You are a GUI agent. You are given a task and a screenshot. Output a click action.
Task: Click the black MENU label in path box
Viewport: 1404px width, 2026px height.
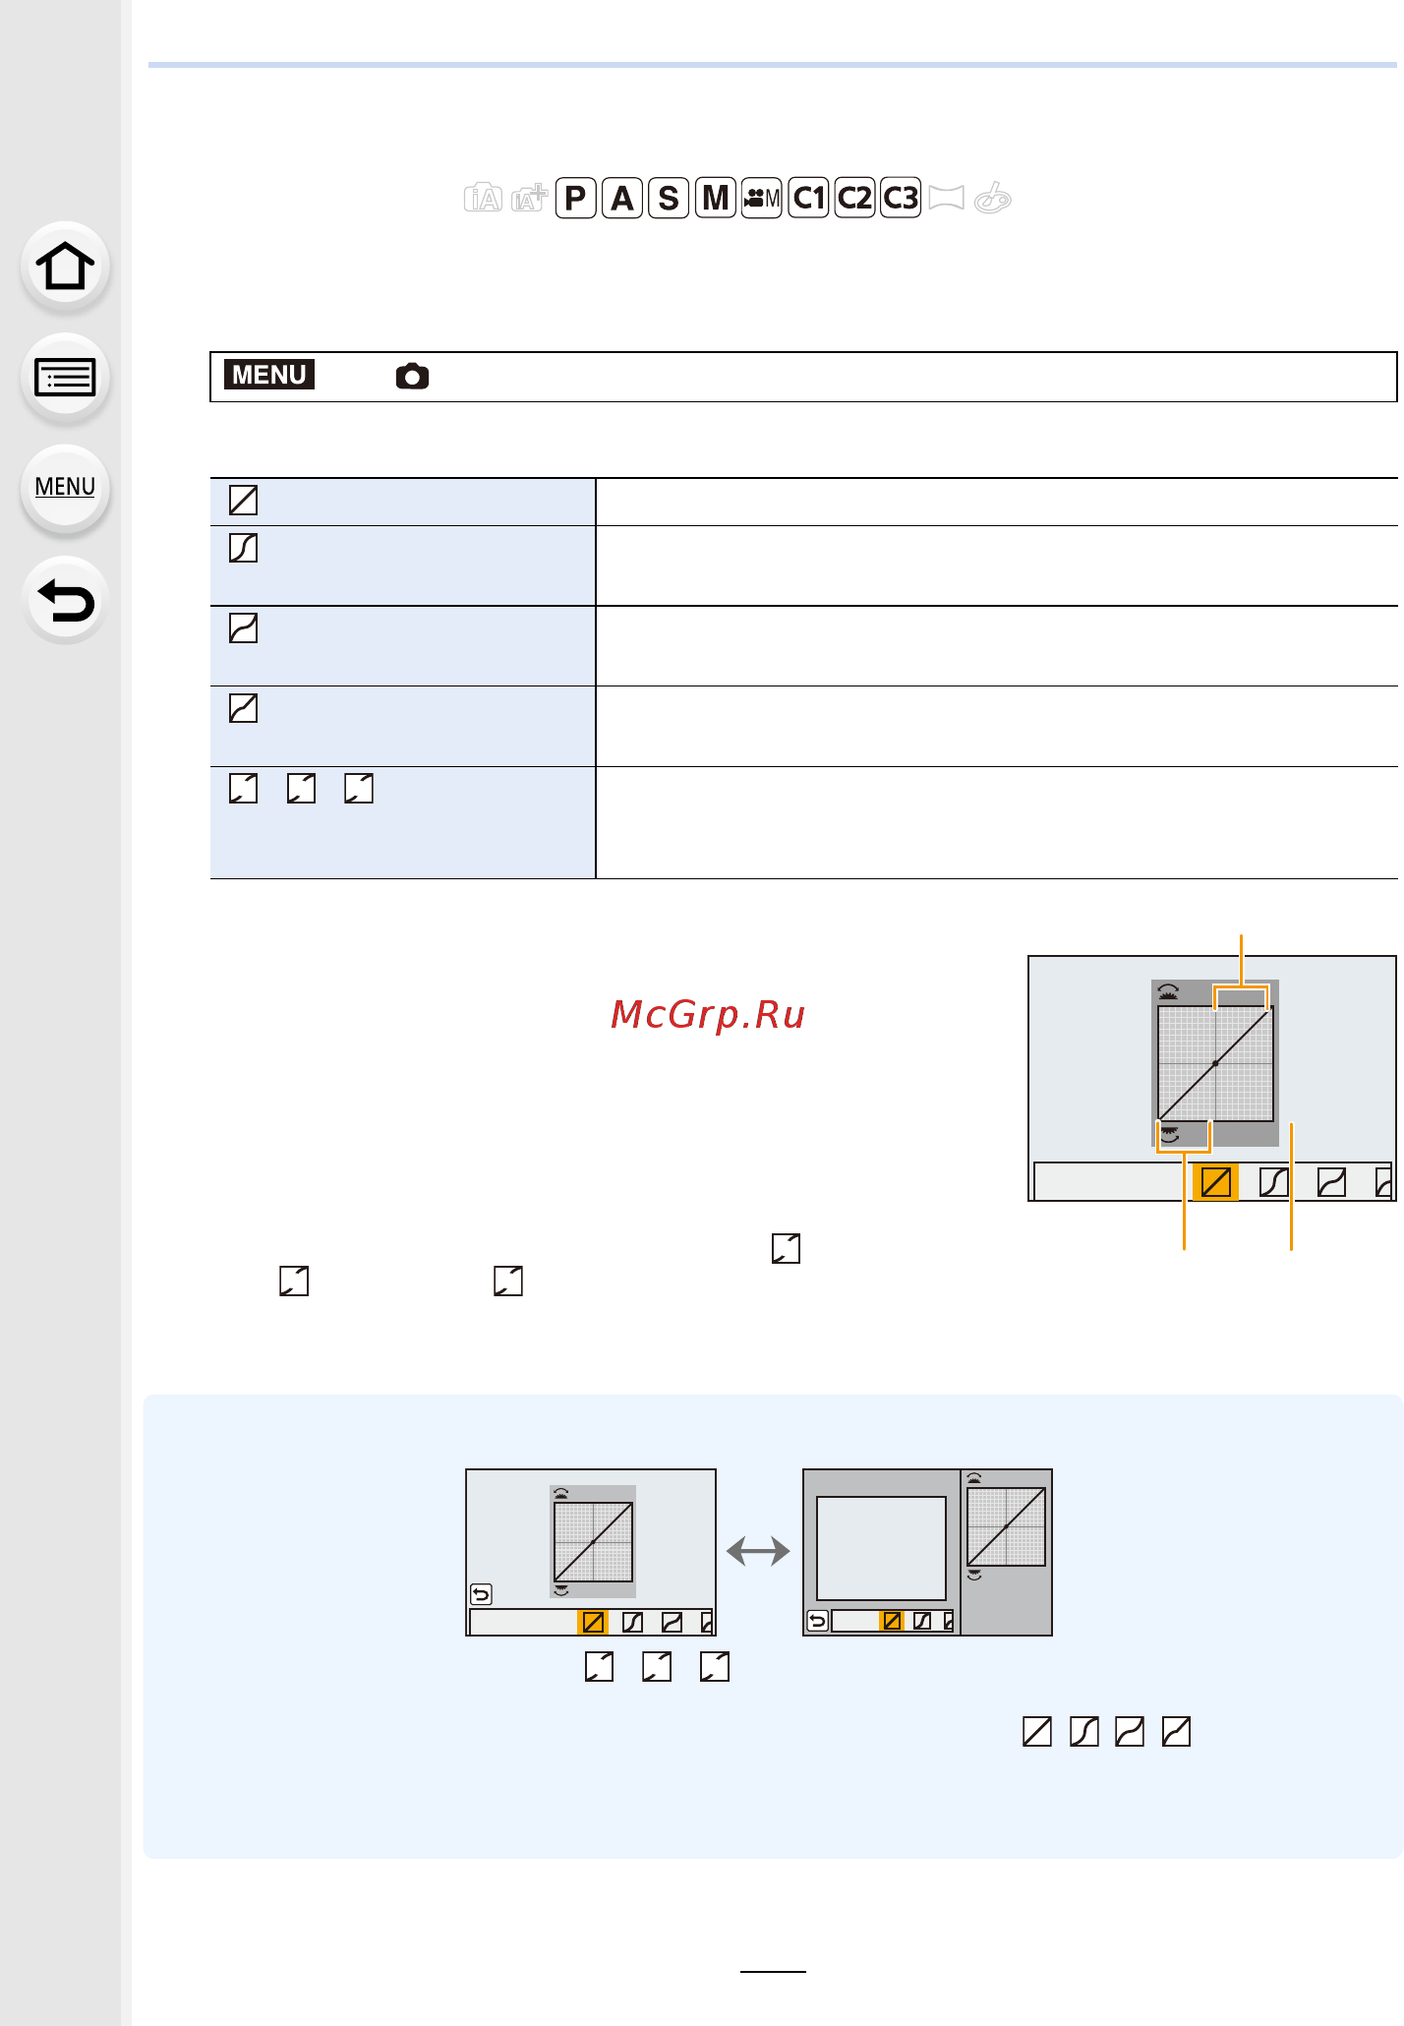[x=269, y=375]
